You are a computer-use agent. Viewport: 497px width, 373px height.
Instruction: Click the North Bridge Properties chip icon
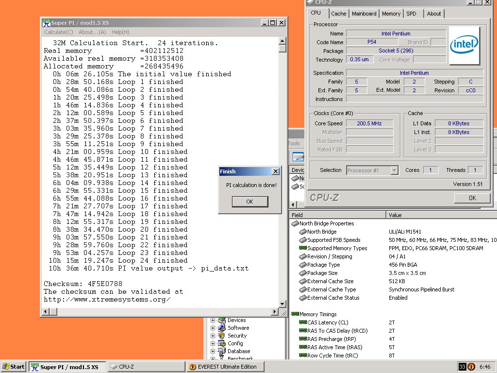tap(295, 223)
